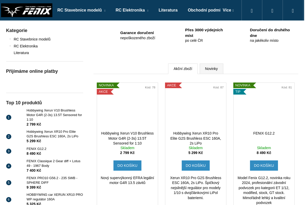Open Top 10 item FENIX PRO10 G56.2
The image size is (308, 205).
click(52, 180)
